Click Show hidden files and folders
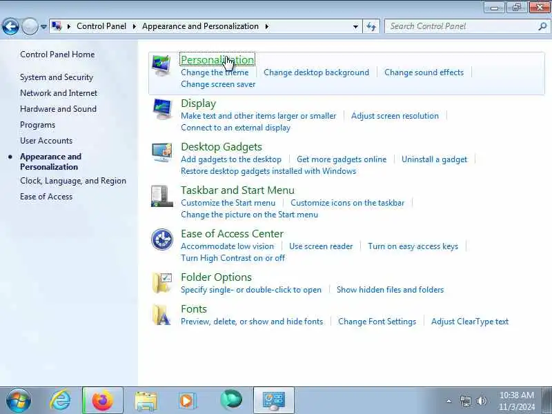The image size is (552, 414). [390, 290]
